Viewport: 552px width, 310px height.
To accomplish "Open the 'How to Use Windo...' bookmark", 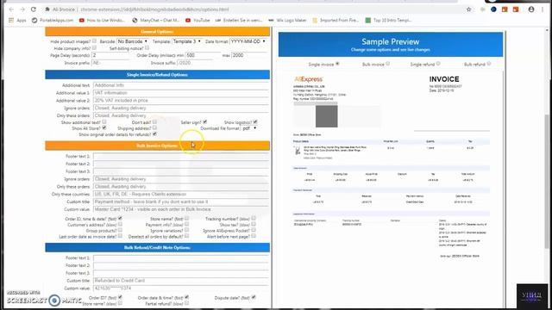I will (x=102, y=21).
